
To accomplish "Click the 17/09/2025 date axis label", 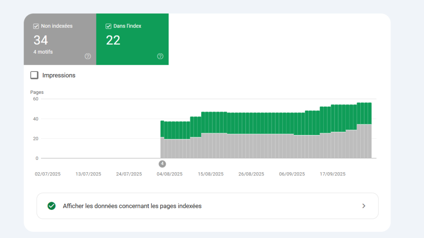I will coord(332,174).
